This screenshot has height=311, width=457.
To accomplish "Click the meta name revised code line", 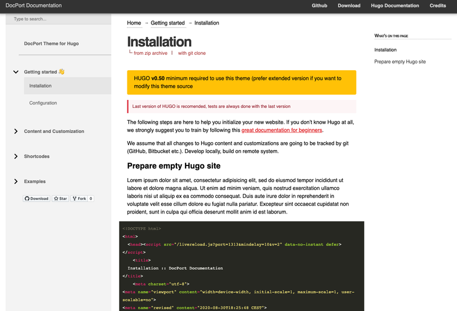I will pos(194,308).
